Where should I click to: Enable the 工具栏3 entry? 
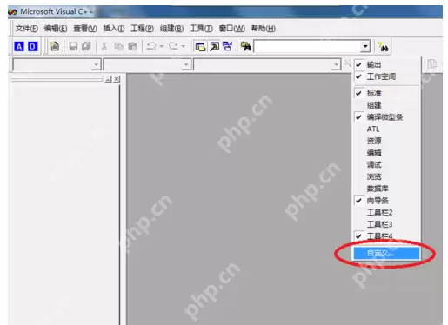tap(387, 224)
